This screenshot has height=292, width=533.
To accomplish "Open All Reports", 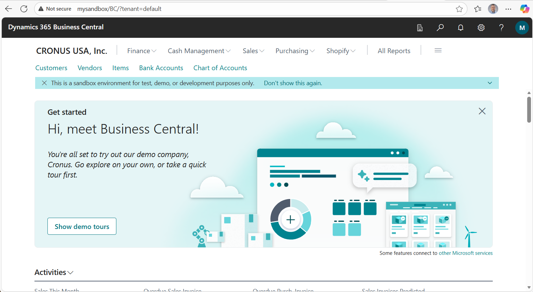I will (x=394, y=51).
